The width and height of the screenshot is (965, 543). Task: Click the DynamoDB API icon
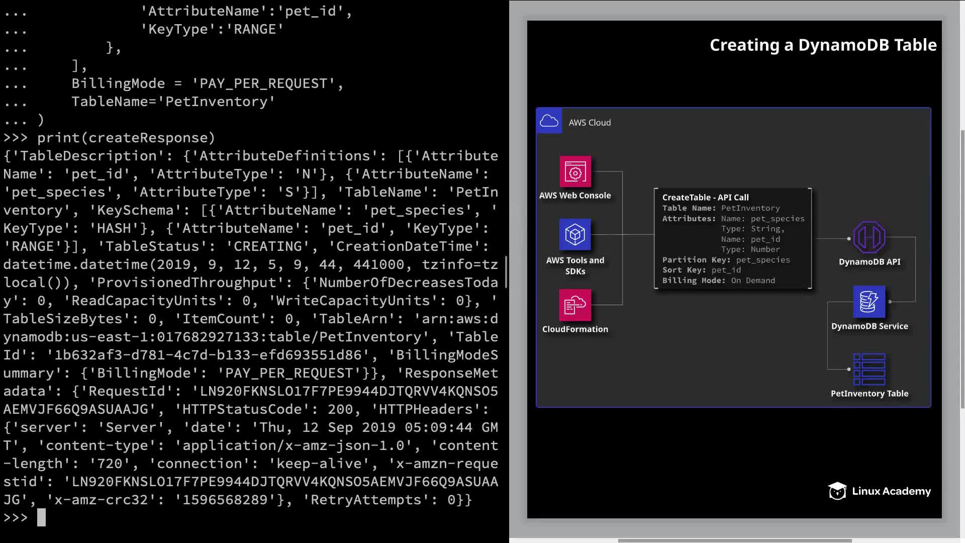tap(869, 237)
